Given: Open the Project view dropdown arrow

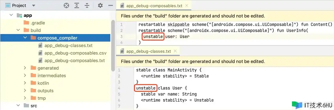Looking at the screenshot, I should [x=33, y=5].
